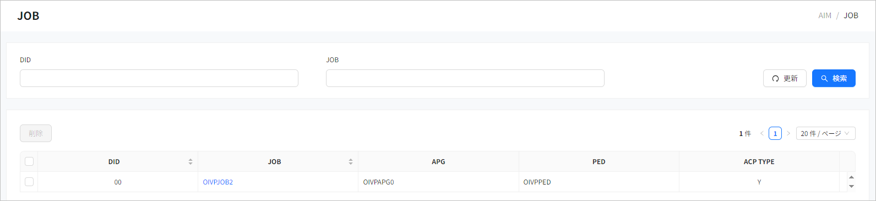Click the APG column header

point(438,162)
